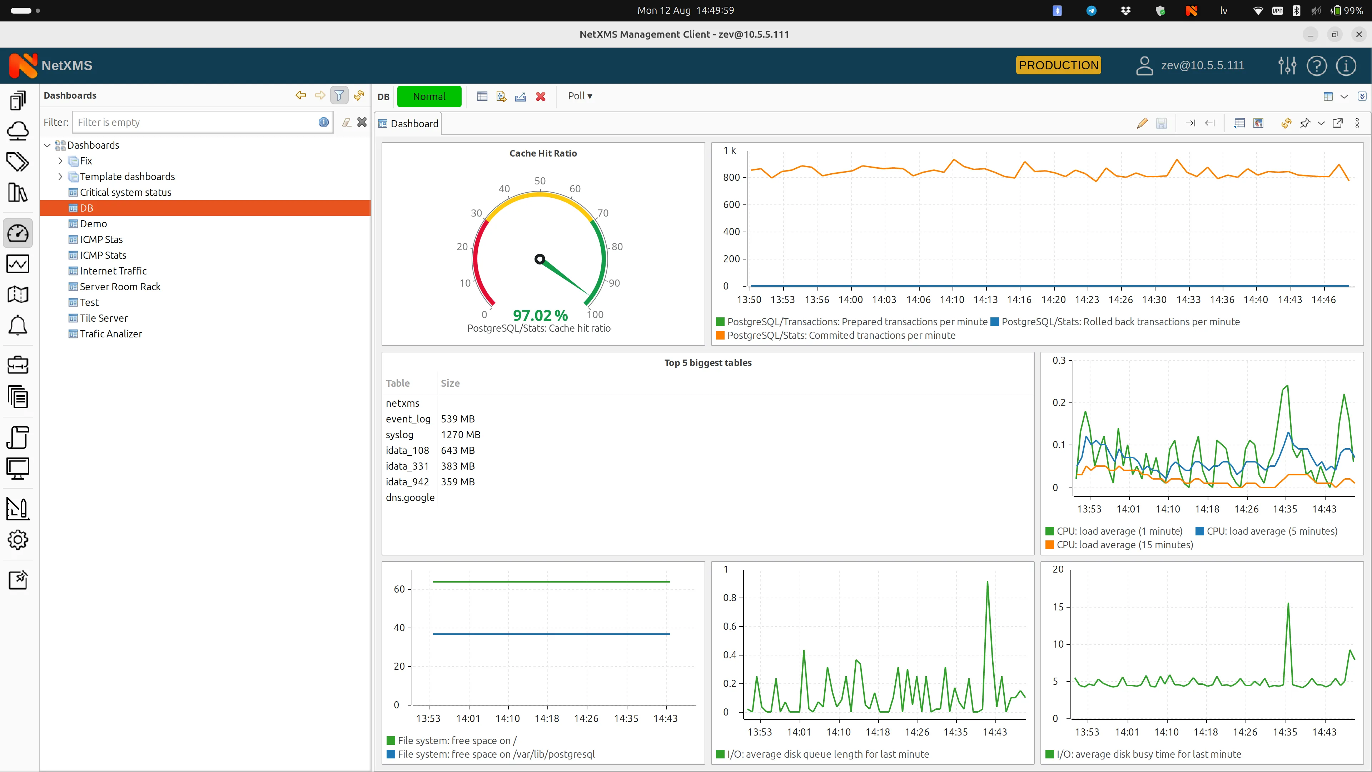Toggle the filter funnel in Dashboards panel
The width and height of the screenshot is (1372, 772).
pos(339,95)
